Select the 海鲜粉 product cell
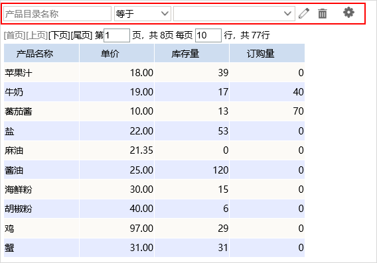This screenshot has width=377, height=263. click(x=41, y=189)
